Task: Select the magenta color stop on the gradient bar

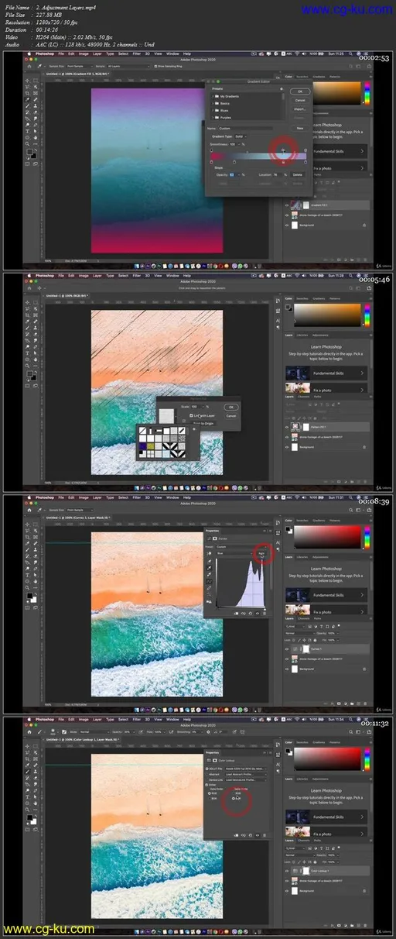Action: [x=211, y=162]
